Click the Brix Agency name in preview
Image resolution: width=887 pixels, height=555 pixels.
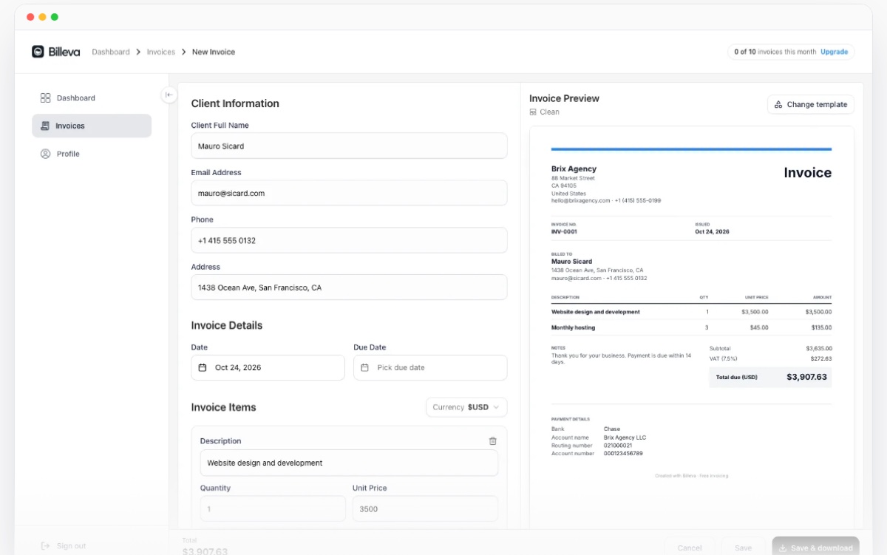point(574,169)
